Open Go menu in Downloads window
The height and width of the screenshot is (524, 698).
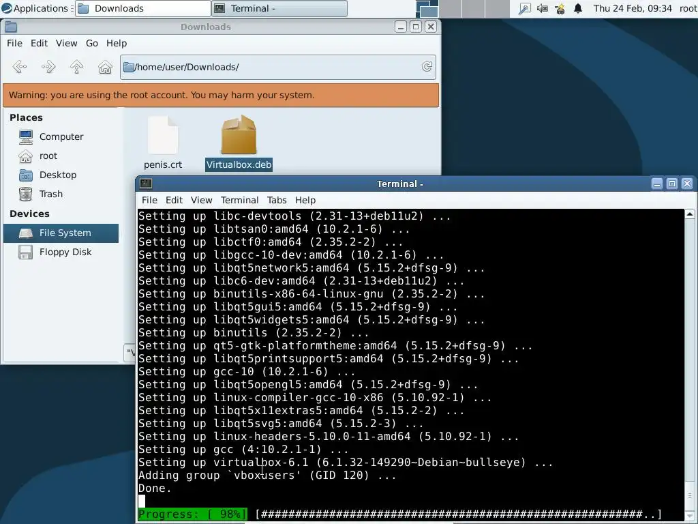click(92, 43)
